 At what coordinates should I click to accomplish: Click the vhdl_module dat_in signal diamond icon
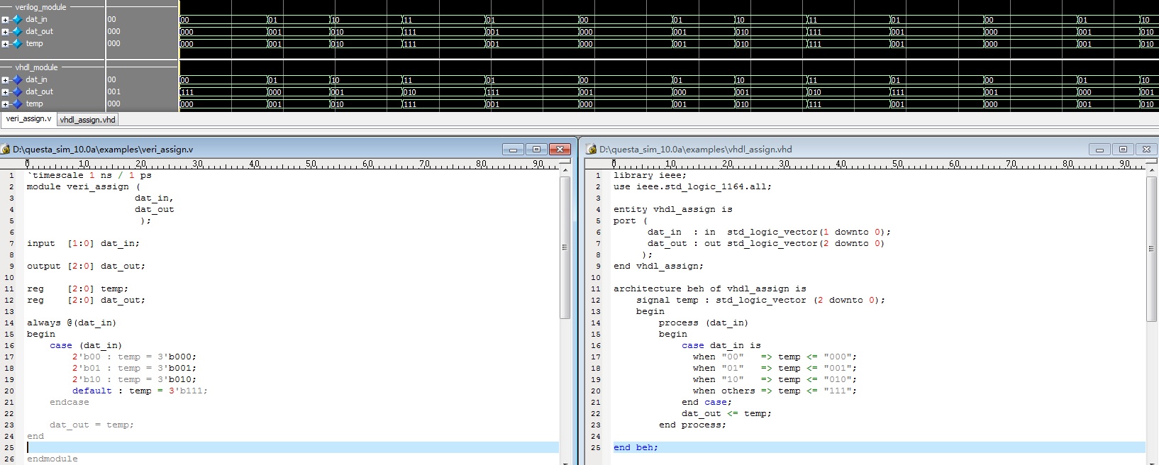click(x=17, y=80)
